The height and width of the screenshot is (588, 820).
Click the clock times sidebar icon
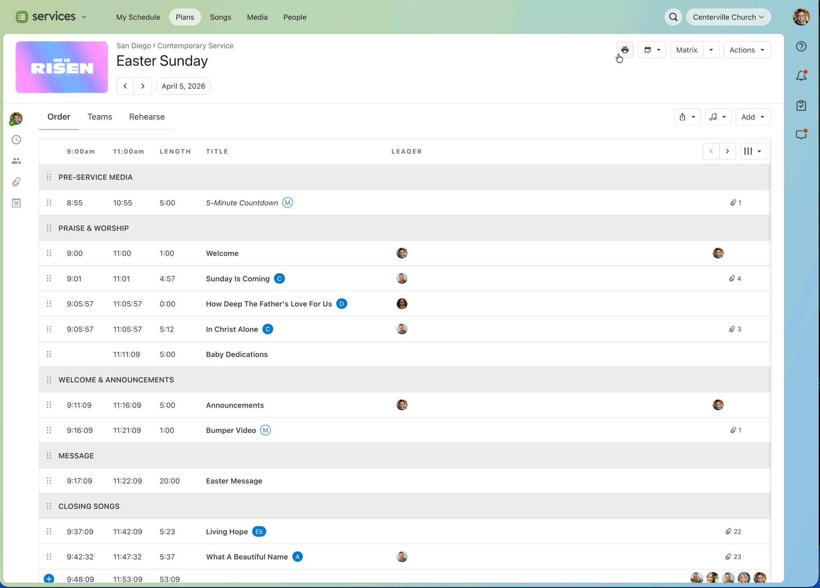click(x=16, y=140)
